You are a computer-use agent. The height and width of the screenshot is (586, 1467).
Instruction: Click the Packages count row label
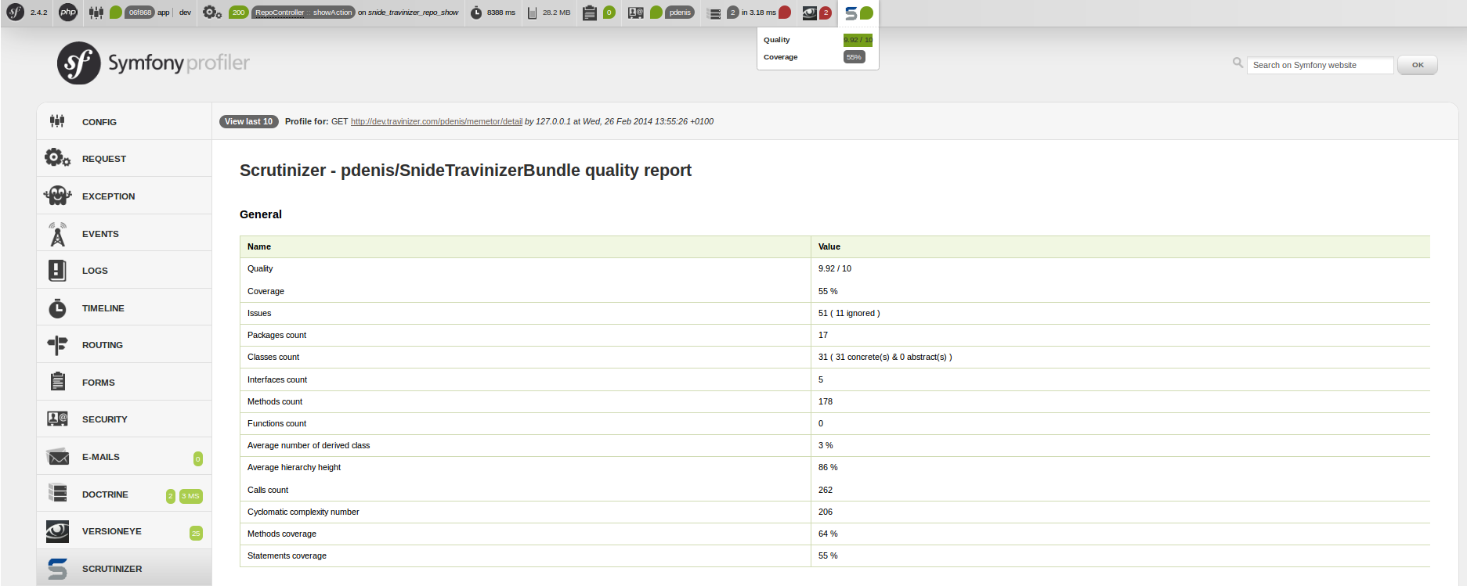pos(276,335)
